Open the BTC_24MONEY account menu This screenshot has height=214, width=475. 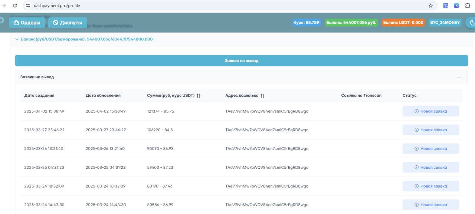(445, 23)
